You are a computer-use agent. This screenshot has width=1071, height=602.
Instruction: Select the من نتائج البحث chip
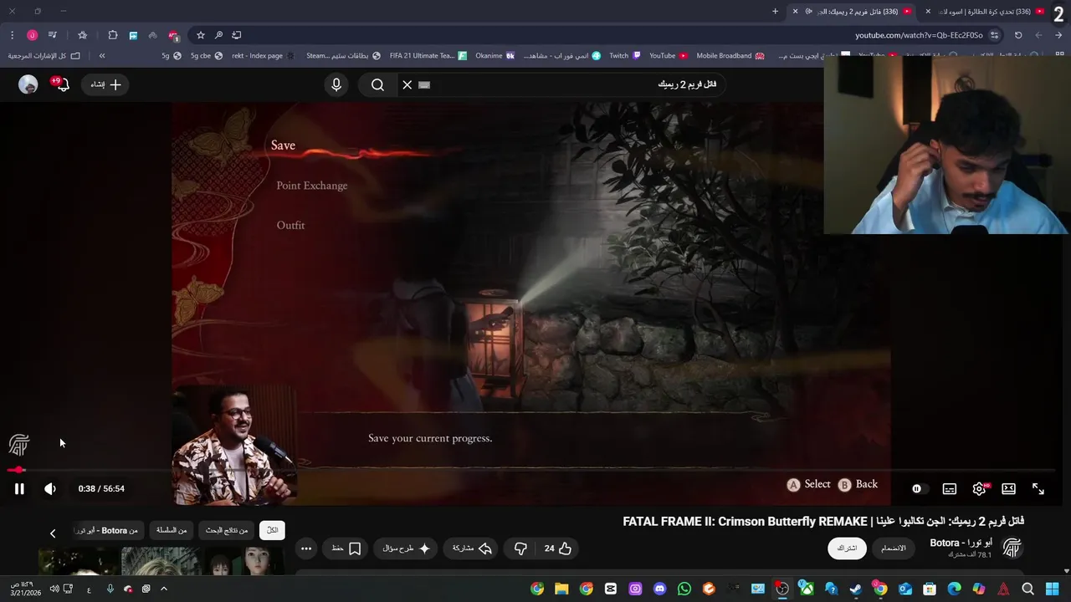pos(227,530)
